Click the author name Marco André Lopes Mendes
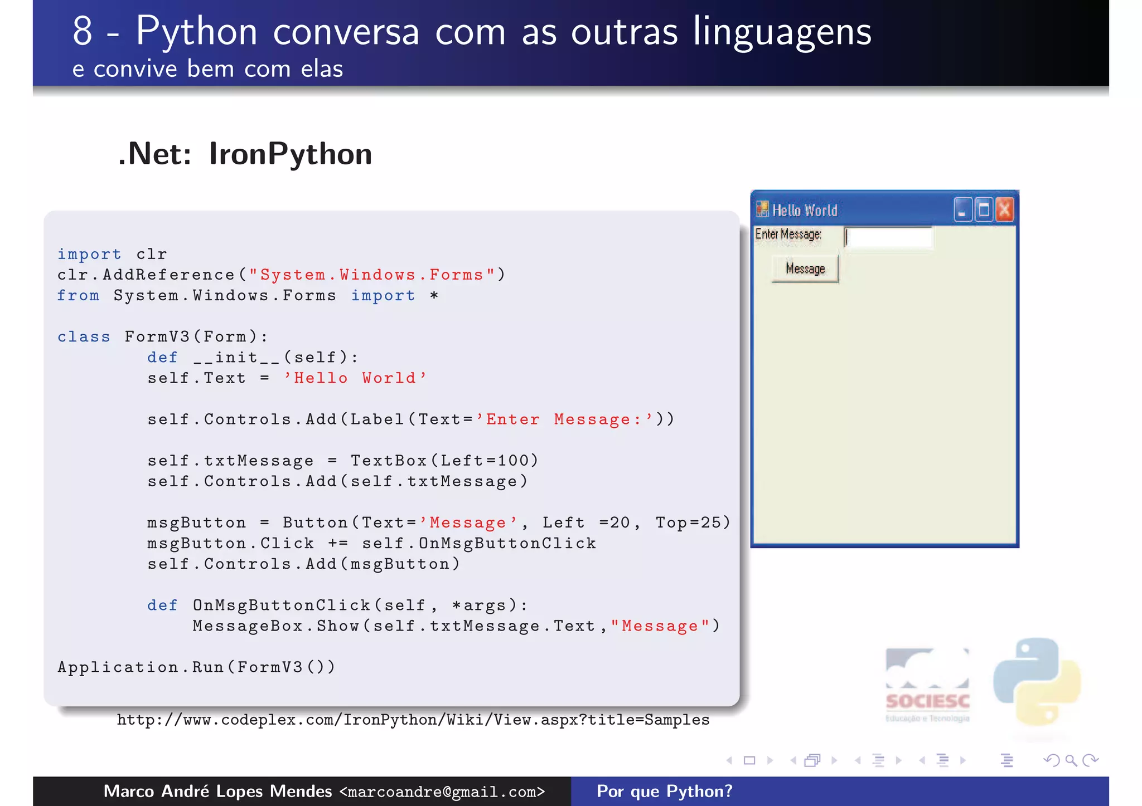The image size is (1142, 806). click(217, 792)
